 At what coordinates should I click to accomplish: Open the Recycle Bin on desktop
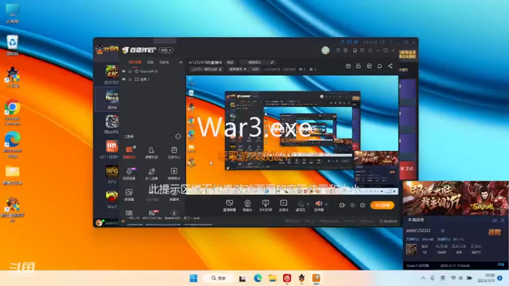click(x=12, y=44)
